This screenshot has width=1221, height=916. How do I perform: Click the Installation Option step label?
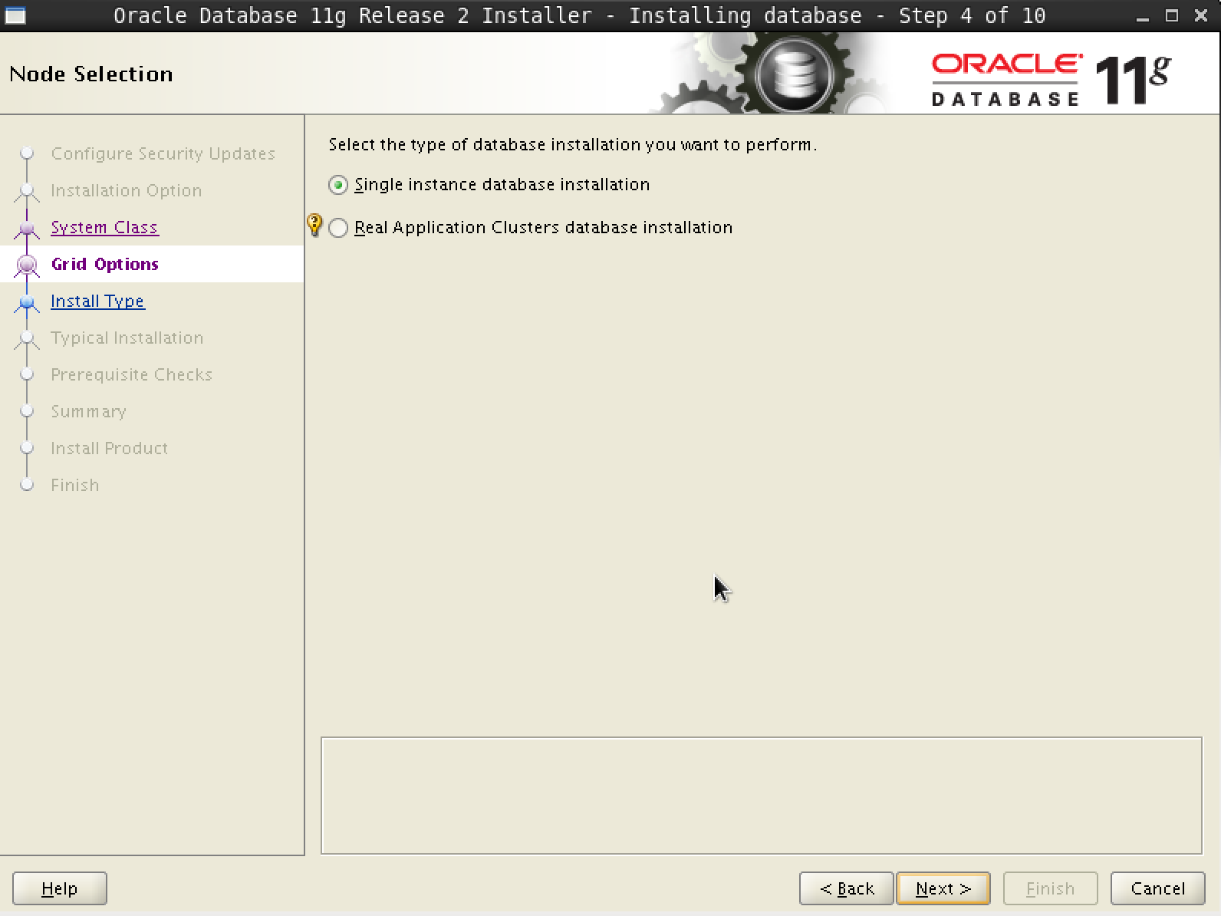[x=127, y=190]
